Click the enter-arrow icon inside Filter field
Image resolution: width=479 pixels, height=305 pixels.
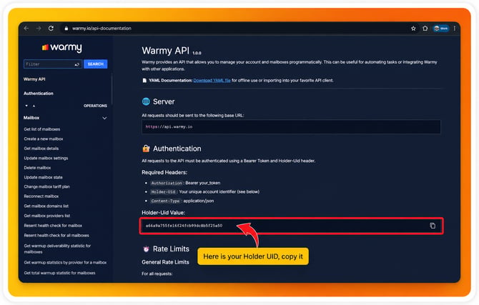(77, 64)
